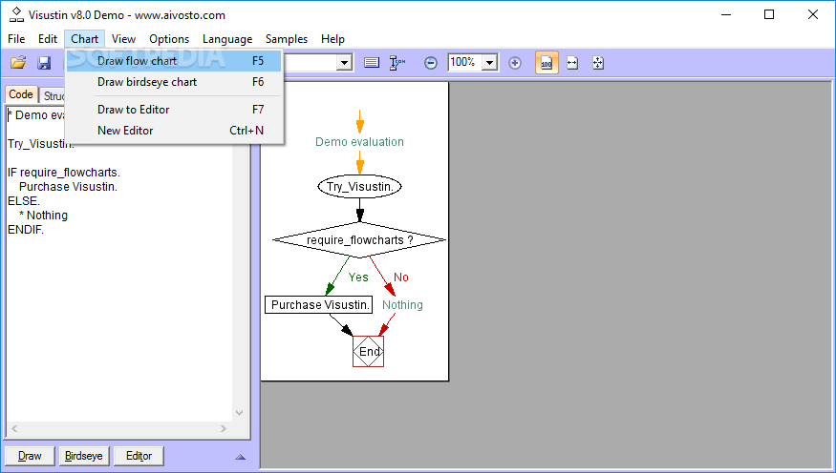Save using the floppy disk icon

point(44,63)
